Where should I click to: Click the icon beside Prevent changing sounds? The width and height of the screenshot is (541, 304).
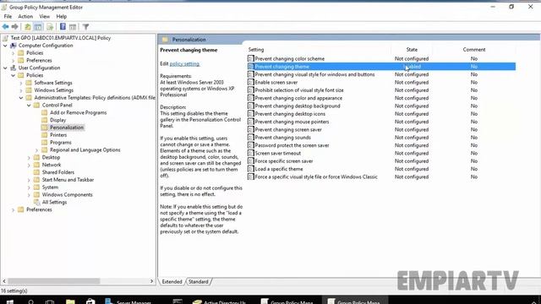pyautogui.click(x=251, y=138)
